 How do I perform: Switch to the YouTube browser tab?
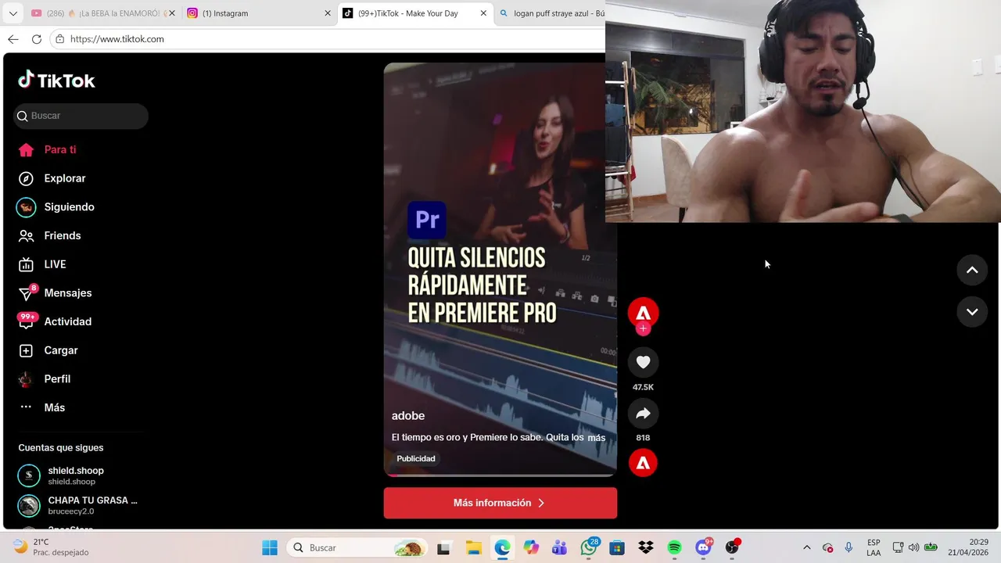(102, 13)
